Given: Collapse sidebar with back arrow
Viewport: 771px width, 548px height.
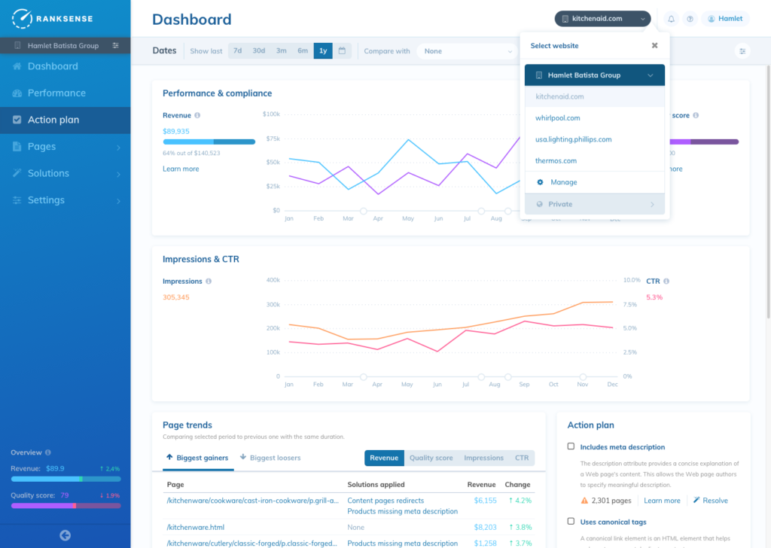Looking at the screenshot, I should [x=65, y=536].
